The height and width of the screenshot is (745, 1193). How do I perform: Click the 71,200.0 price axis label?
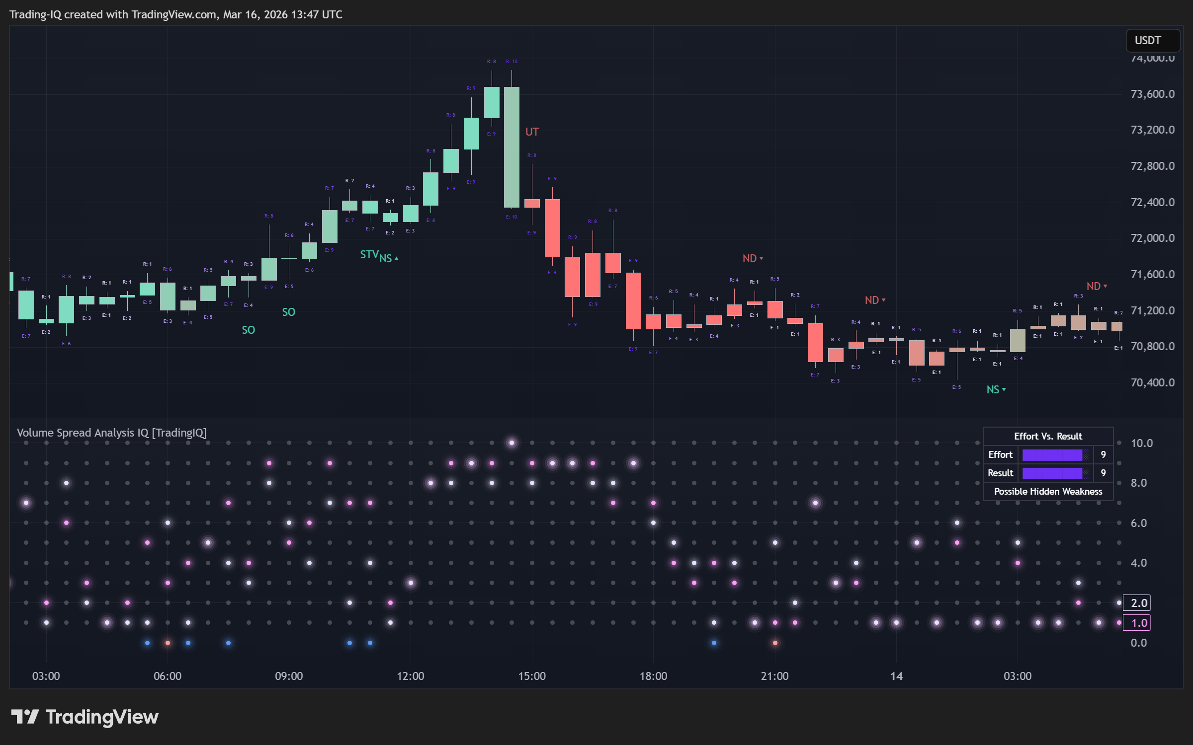1152,310
